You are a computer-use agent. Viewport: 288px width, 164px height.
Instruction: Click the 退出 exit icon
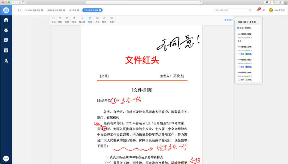click(x=53, y=20)
